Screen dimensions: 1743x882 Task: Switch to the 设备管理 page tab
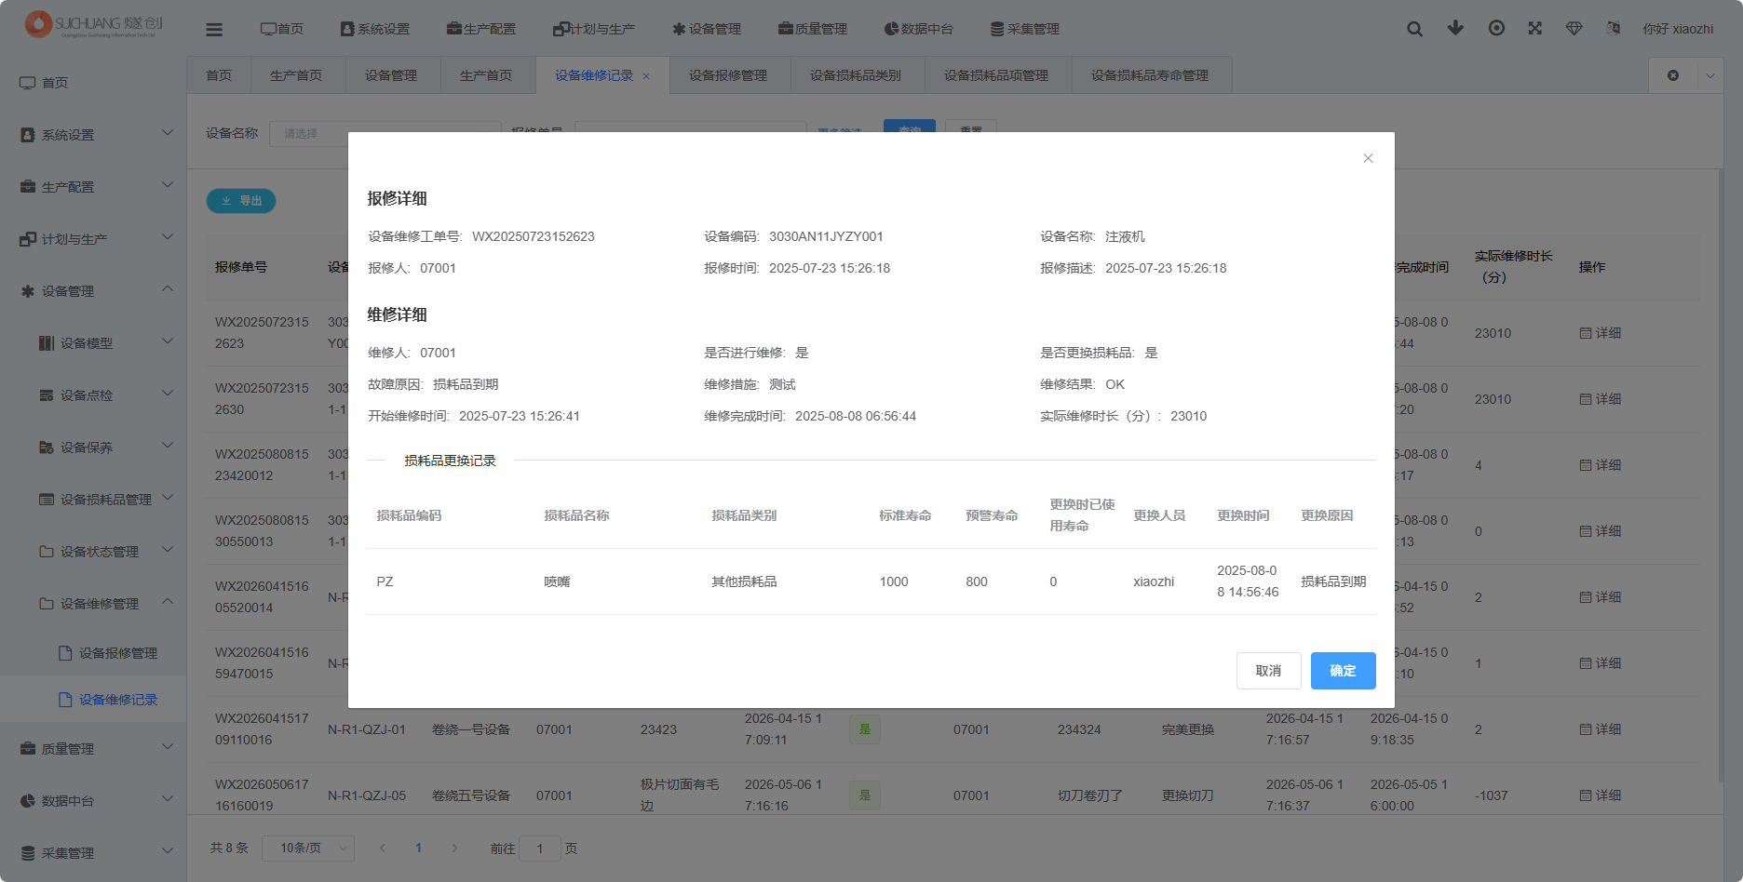pos(391,75)
